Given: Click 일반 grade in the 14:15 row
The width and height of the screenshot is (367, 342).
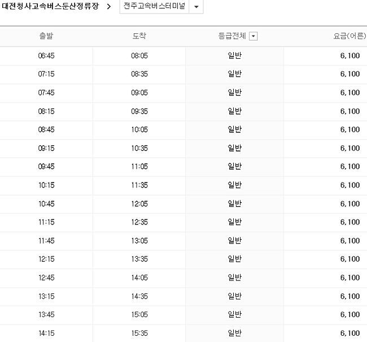Looking at the screenshot, I should pos(234,333).
